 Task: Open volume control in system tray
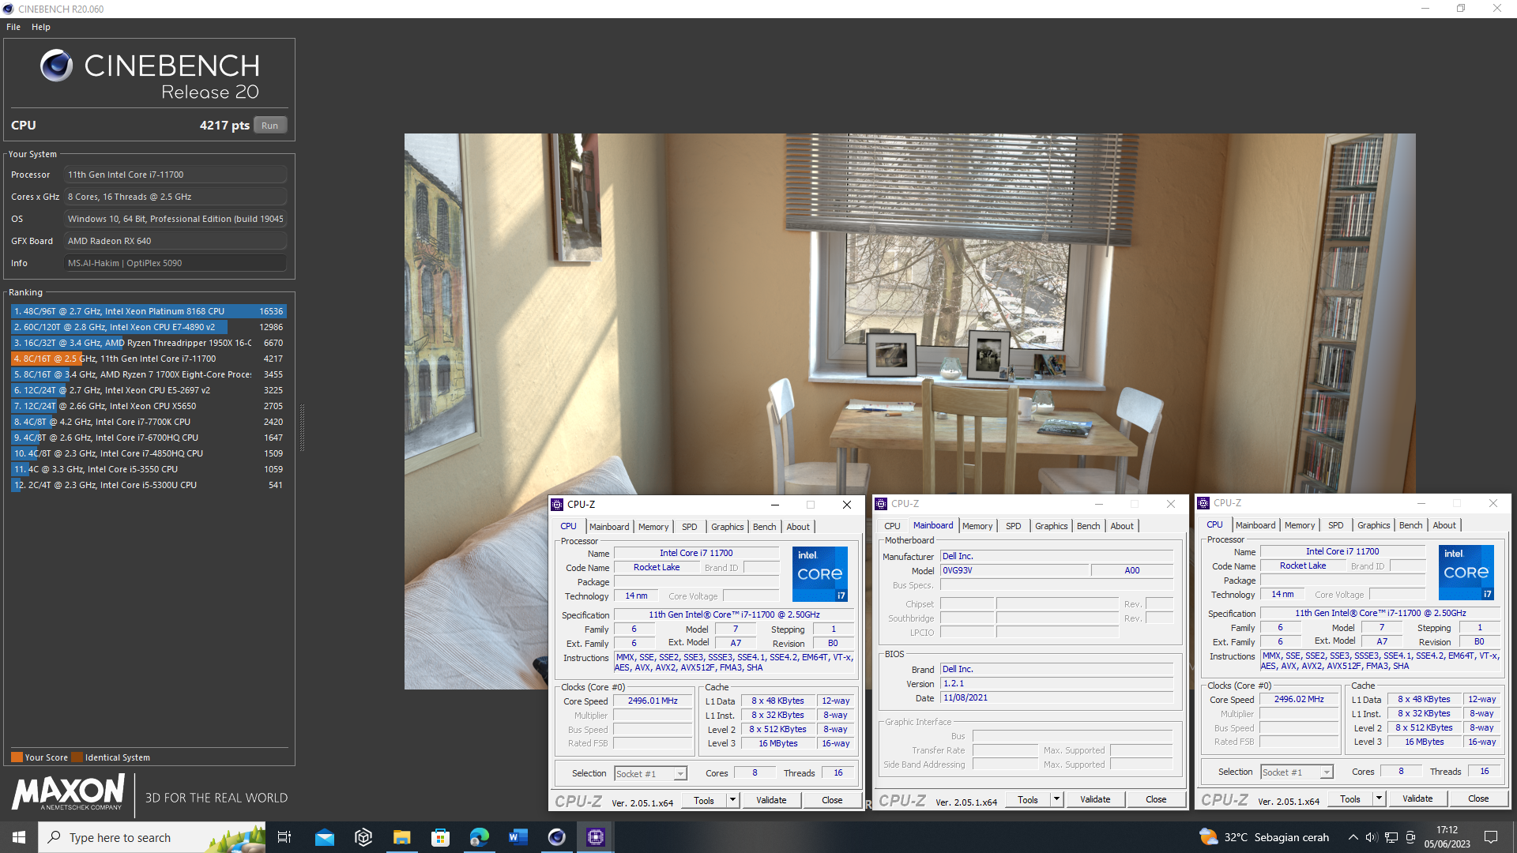click(x=1371, y=837)
